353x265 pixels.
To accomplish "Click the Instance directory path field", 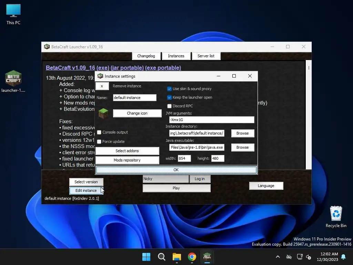I will [197, 133].
